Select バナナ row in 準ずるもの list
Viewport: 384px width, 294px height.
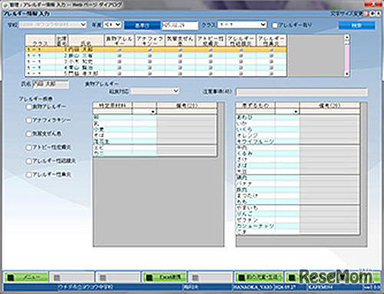[298, 184]
